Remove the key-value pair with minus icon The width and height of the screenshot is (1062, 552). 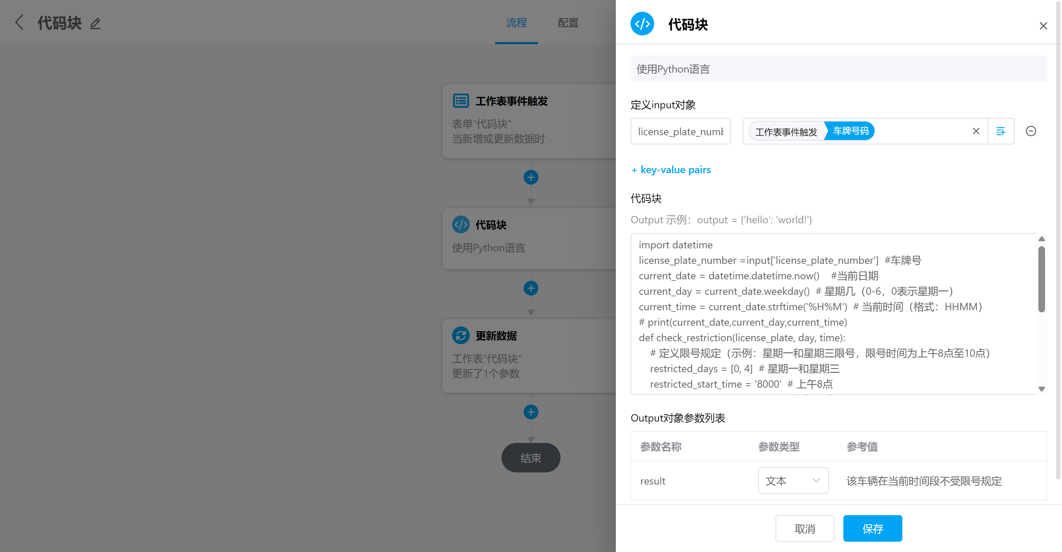[1031, 131]
